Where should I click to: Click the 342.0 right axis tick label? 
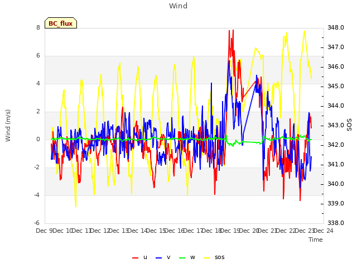(336, 145)
